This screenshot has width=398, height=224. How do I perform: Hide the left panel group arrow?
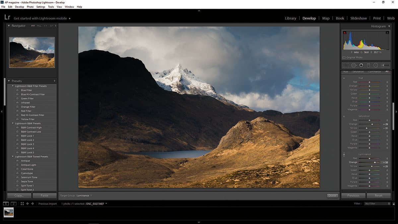click(x=2, y=112)
